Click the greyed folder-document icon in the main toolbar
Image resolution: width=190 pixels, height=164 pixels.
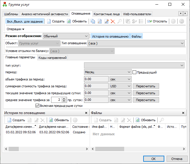(x=128, y=21)
